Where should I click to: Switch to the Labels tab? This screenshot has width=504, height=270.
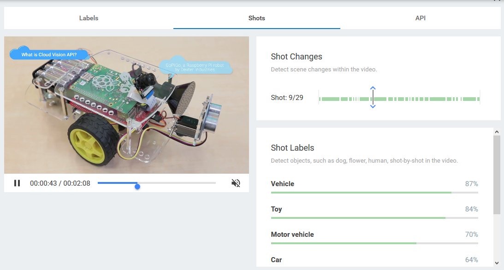click(89, 18)
